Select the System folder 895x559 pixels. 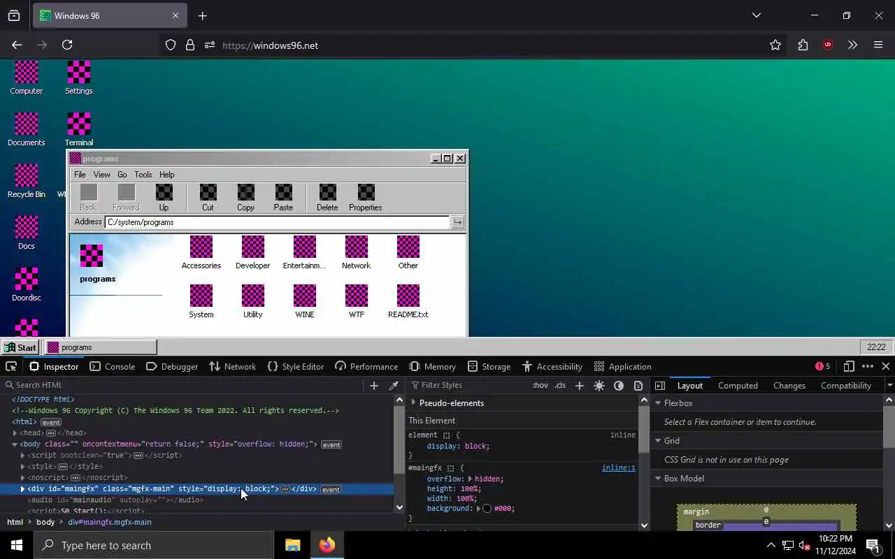201,301
